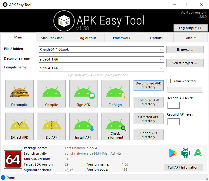
Task: Click the Extract APK icon
Action: pyautogui.click(x=19, y=127)
